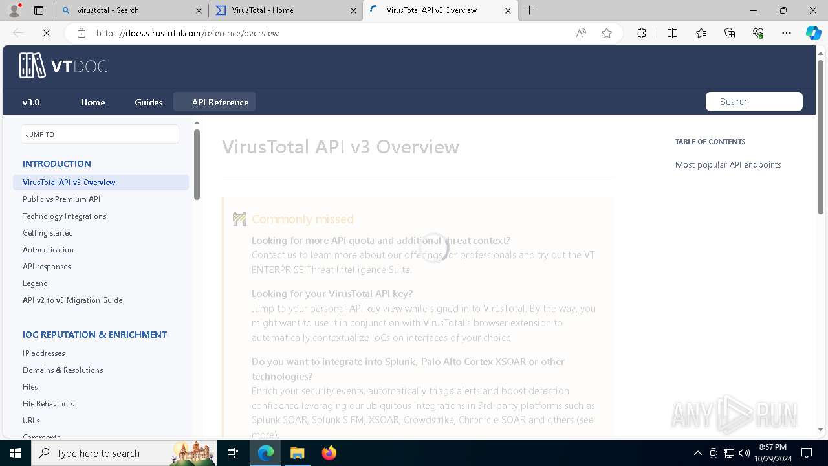Switch to virustotal - Search tab
The image size is (828, 466).
pyautogui.click(x=131, y=10)
